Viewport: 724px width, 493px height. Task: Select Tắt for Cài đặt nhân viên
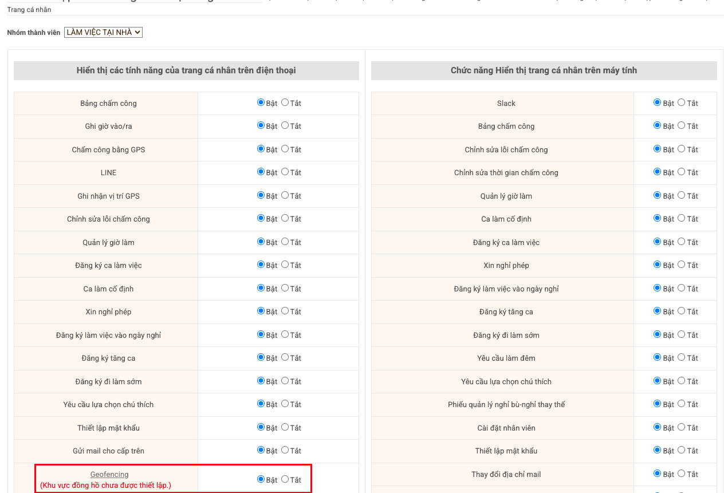(x=681, y=427)
